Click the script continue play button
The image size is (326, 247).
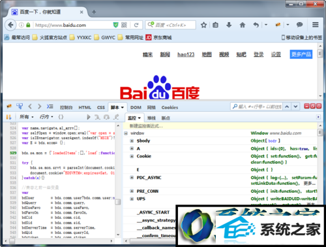point(88,117)
